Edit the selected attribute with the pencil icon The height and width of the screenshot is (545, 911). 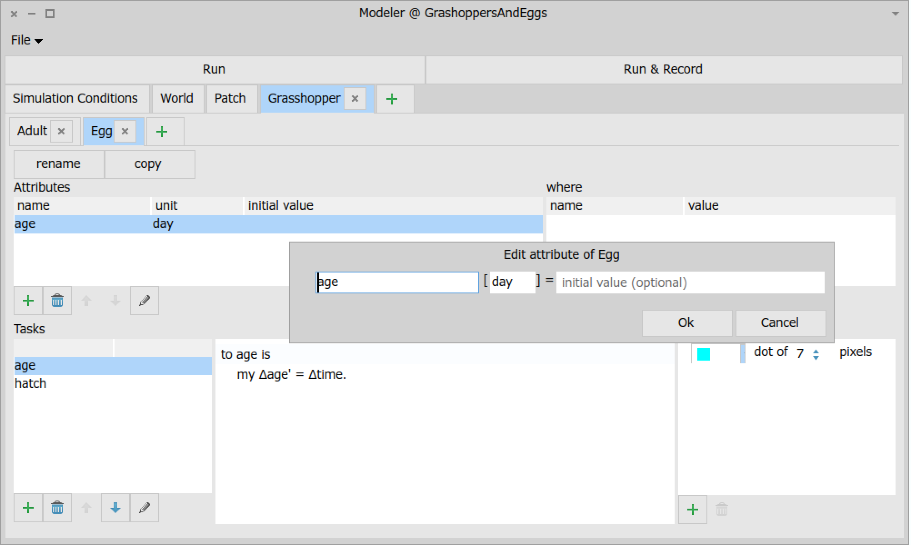click(145, 301)
